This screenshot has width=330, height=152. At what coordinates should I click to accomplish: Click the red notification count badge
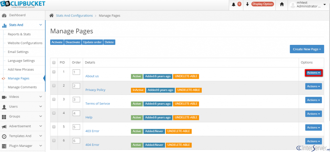pos(239,4)
